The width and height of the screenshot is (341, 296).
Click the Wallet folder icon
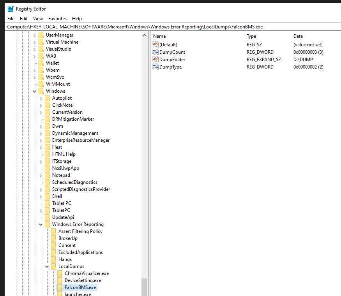[41, 63]
